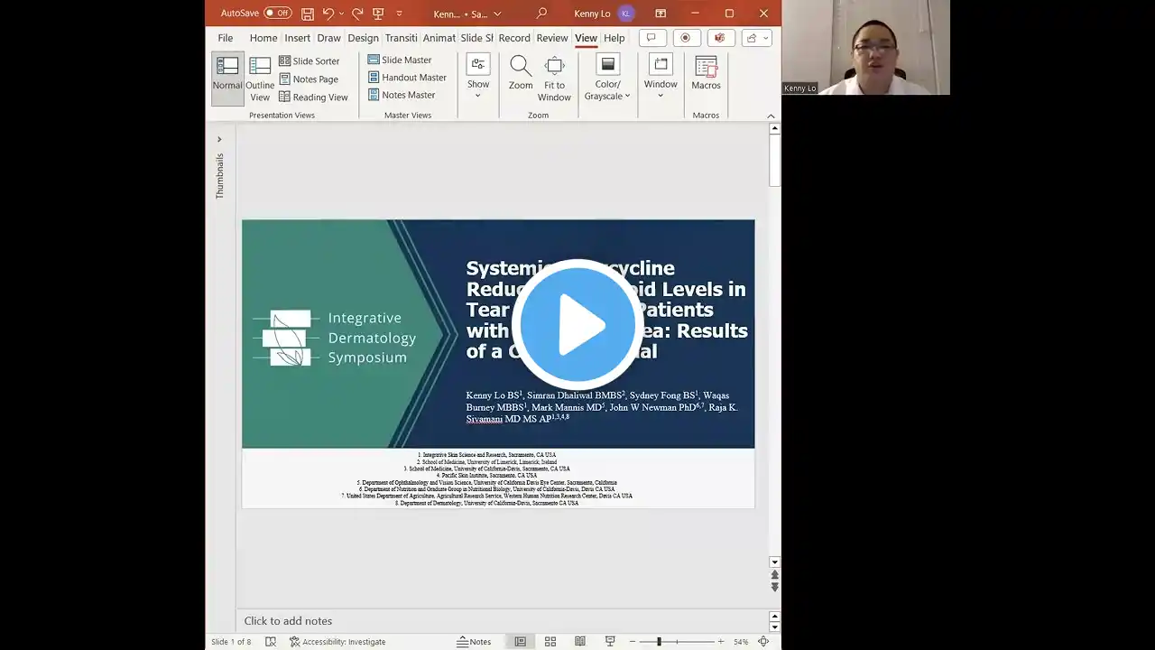Select Reading View icon in status bar
The image size is (1155, 650).
tap(580, 642)
